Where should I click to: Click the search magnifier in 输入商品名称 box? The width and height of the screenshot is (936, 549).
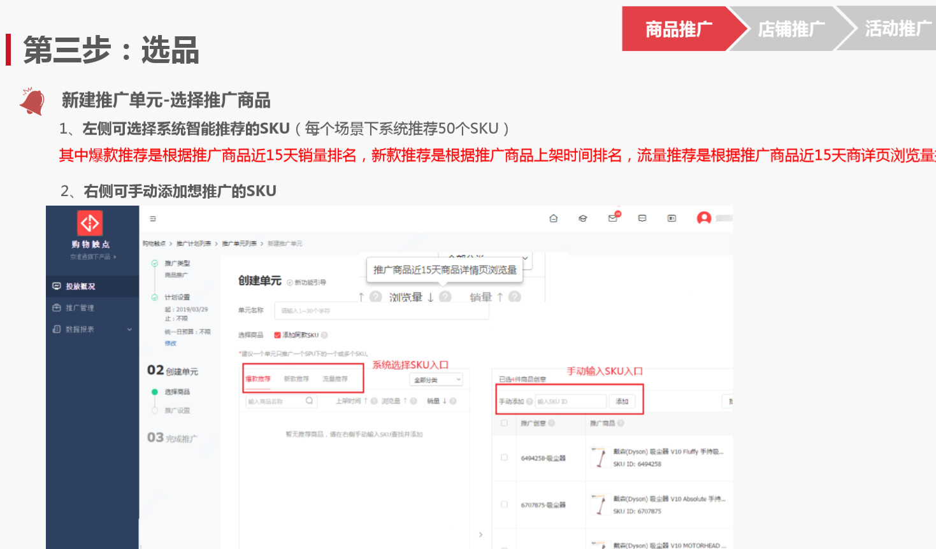(309, 401)
